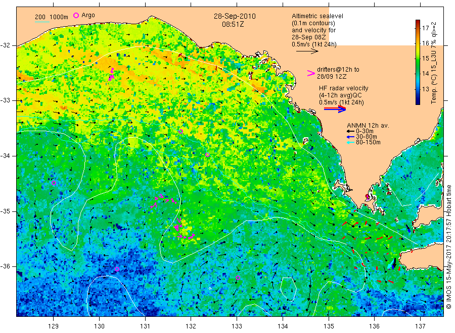The image size is (455, 333).
Task: Select Argo float marker near 132.4°E, 34°S
Action: 207,154
